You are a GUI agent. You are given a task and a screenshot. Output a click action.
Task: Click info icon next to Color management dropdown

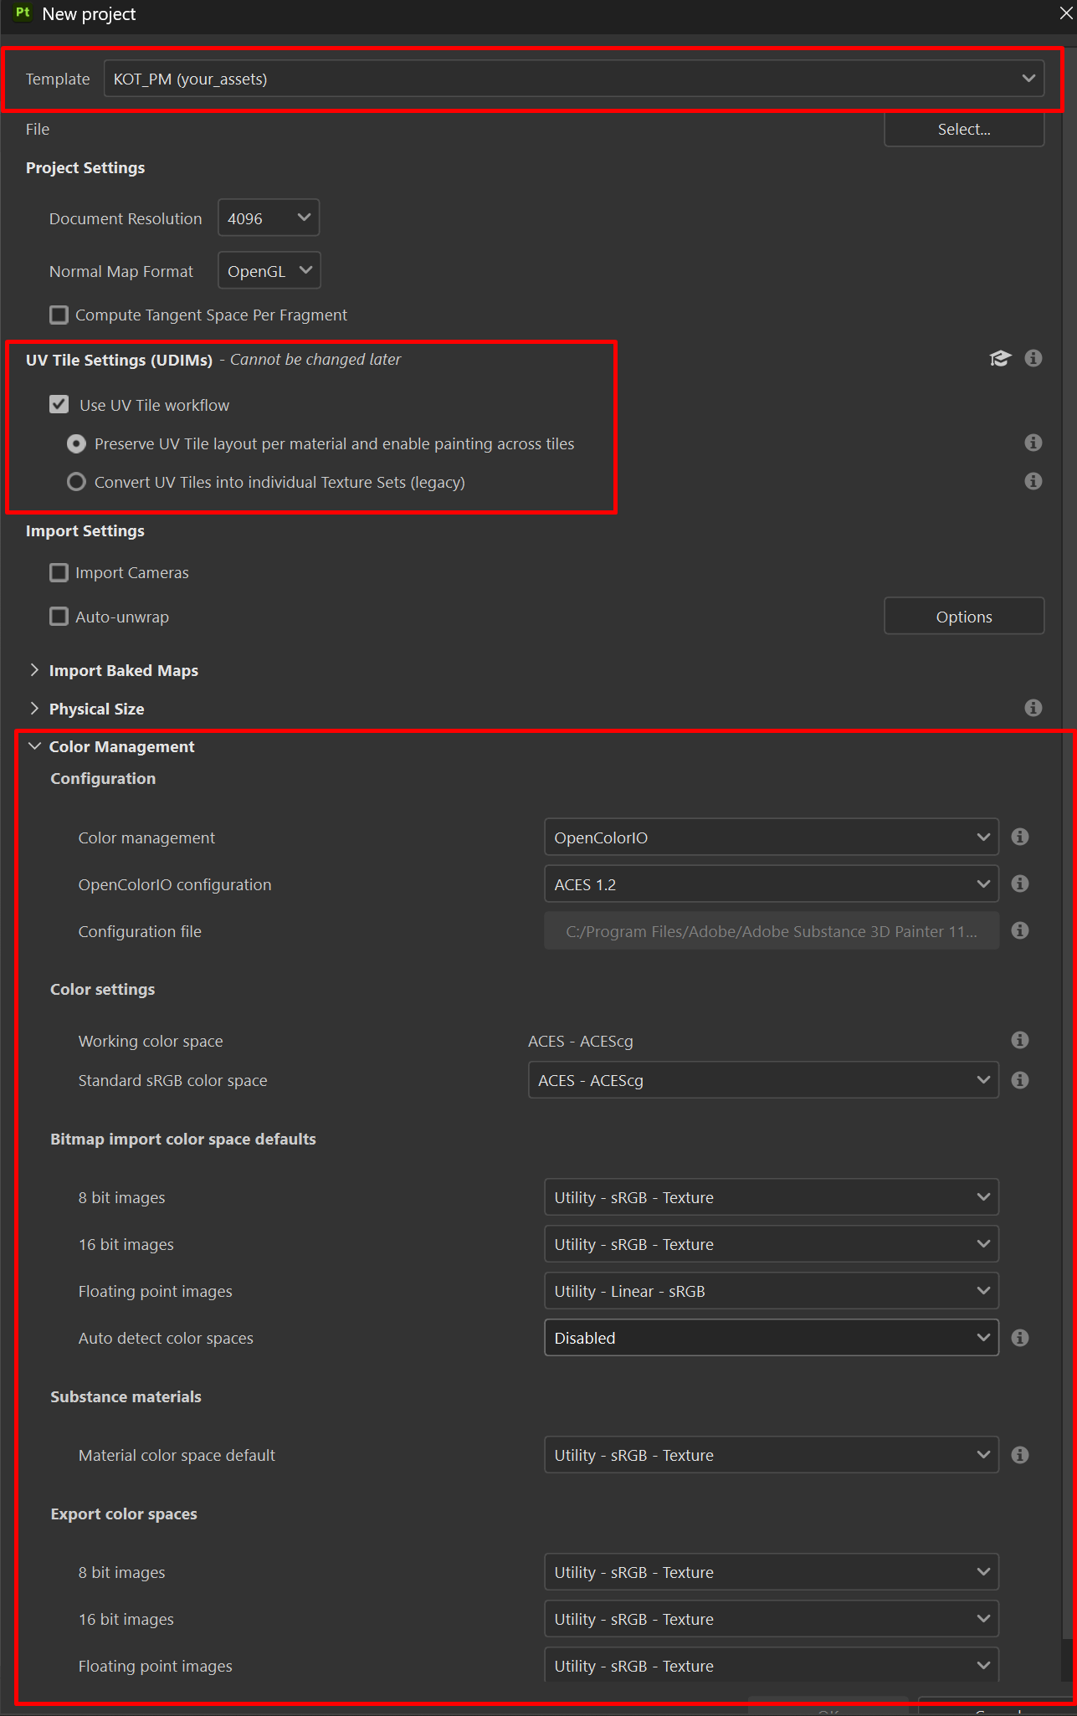click(x=1020, y=837)
